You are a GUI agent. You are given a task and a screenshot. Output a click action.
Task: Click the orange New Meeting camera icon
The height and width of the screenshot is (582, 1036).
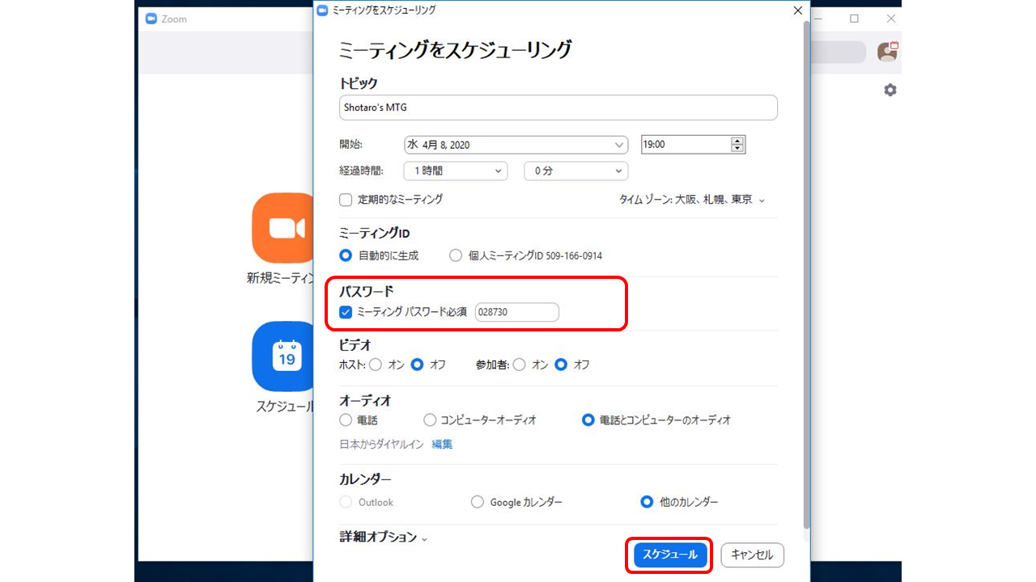[x=283, y=228]
